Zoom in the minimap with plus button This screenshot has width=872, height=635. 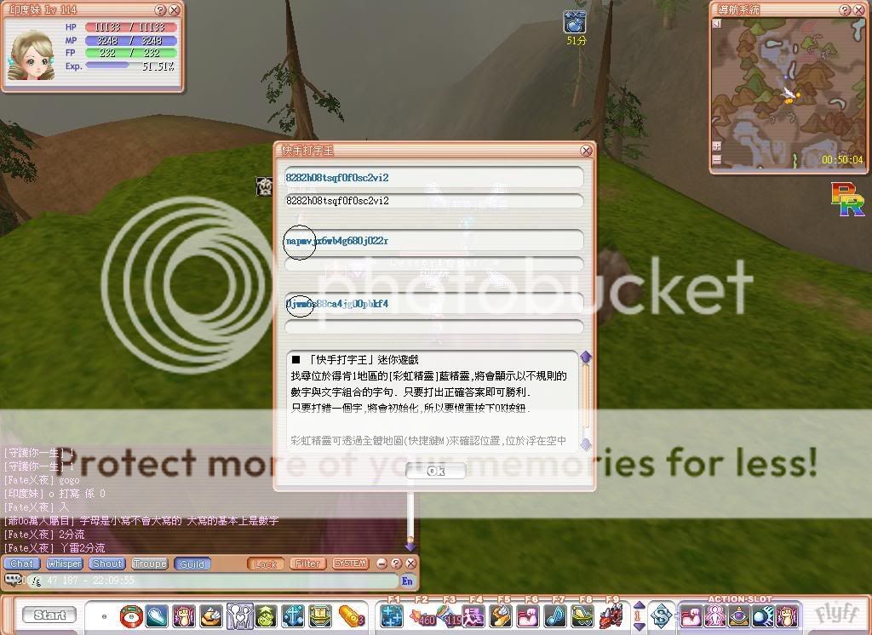pos(717,146)
